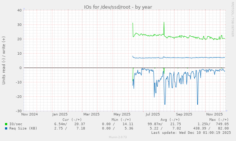Click the Req Size average write value '7.02'
The height and width of the screenshot is (141, 236).
177,128
